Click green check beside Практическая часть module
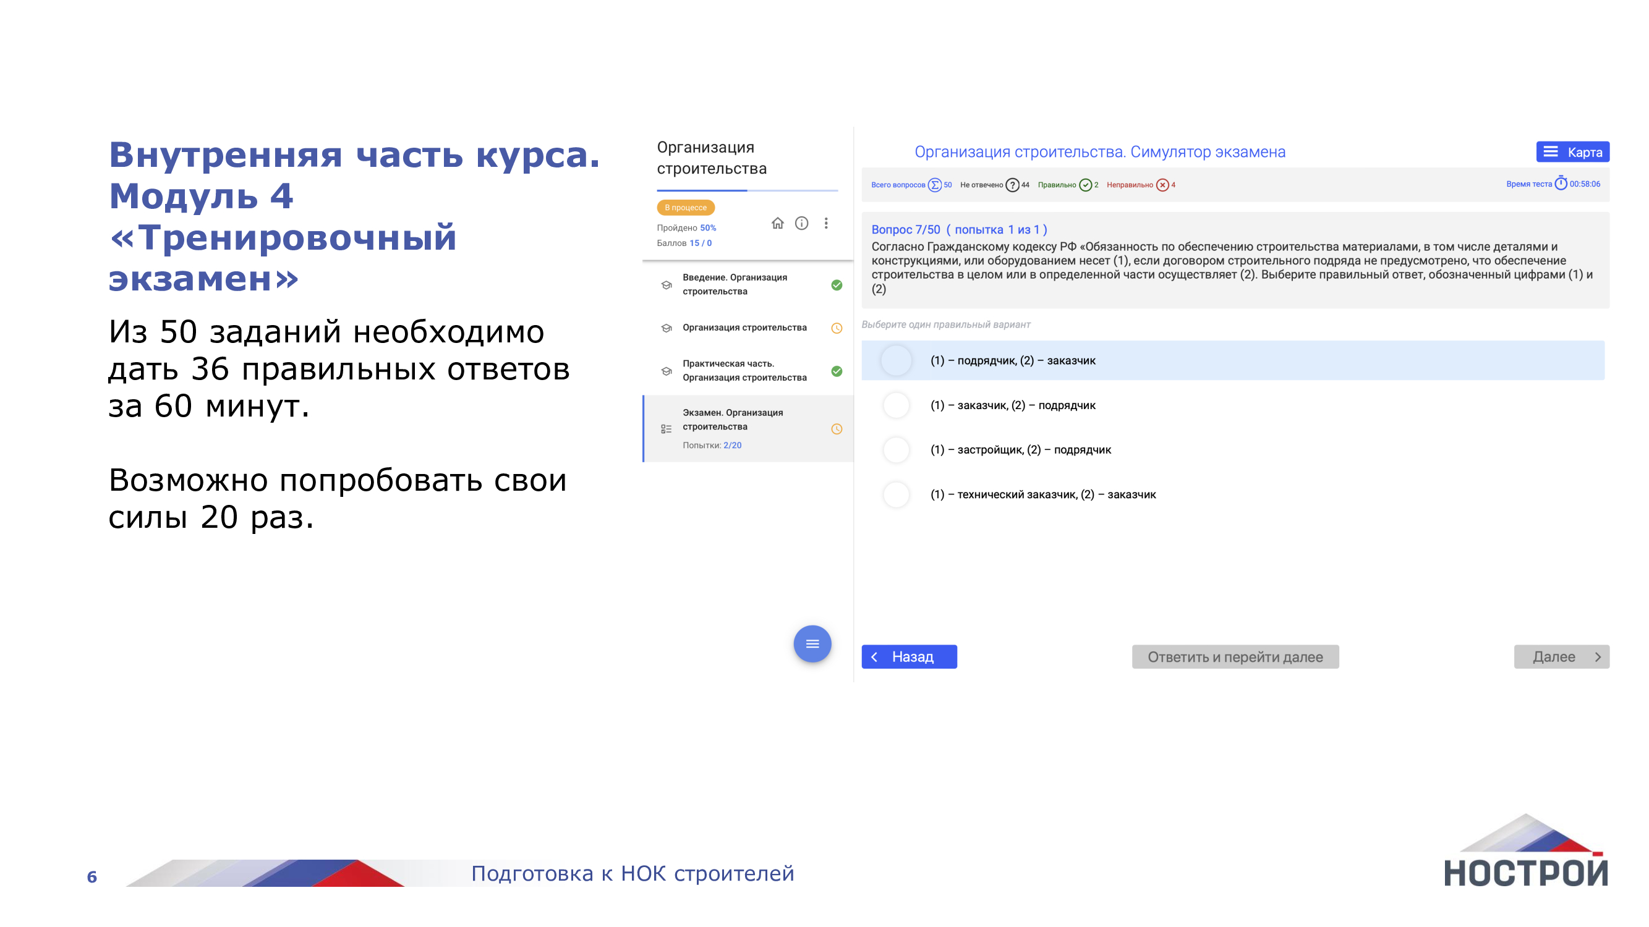The image size is (1649, 927). [x=837, y=371]
